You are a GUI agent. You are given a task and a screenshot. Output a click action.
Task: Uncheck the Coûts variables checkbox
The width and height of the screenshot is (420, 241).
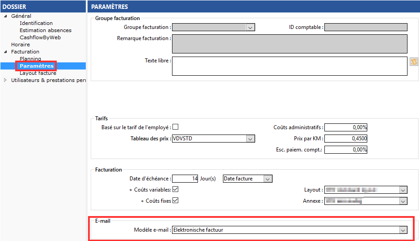176,189
